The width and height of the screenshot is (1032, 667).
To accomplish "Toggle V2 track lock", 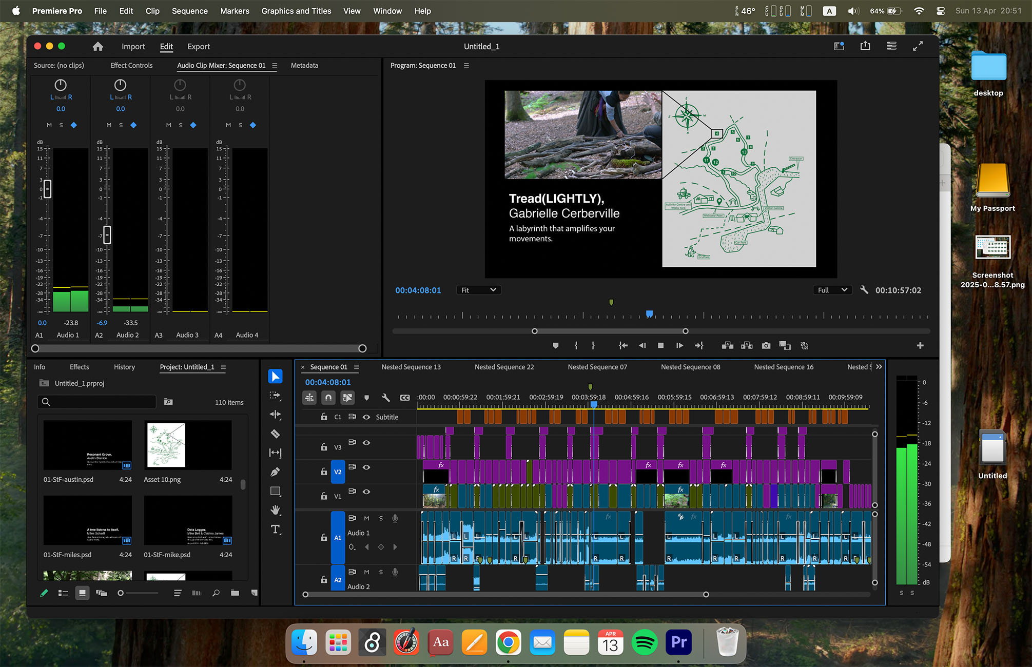I will coord(324,472).
